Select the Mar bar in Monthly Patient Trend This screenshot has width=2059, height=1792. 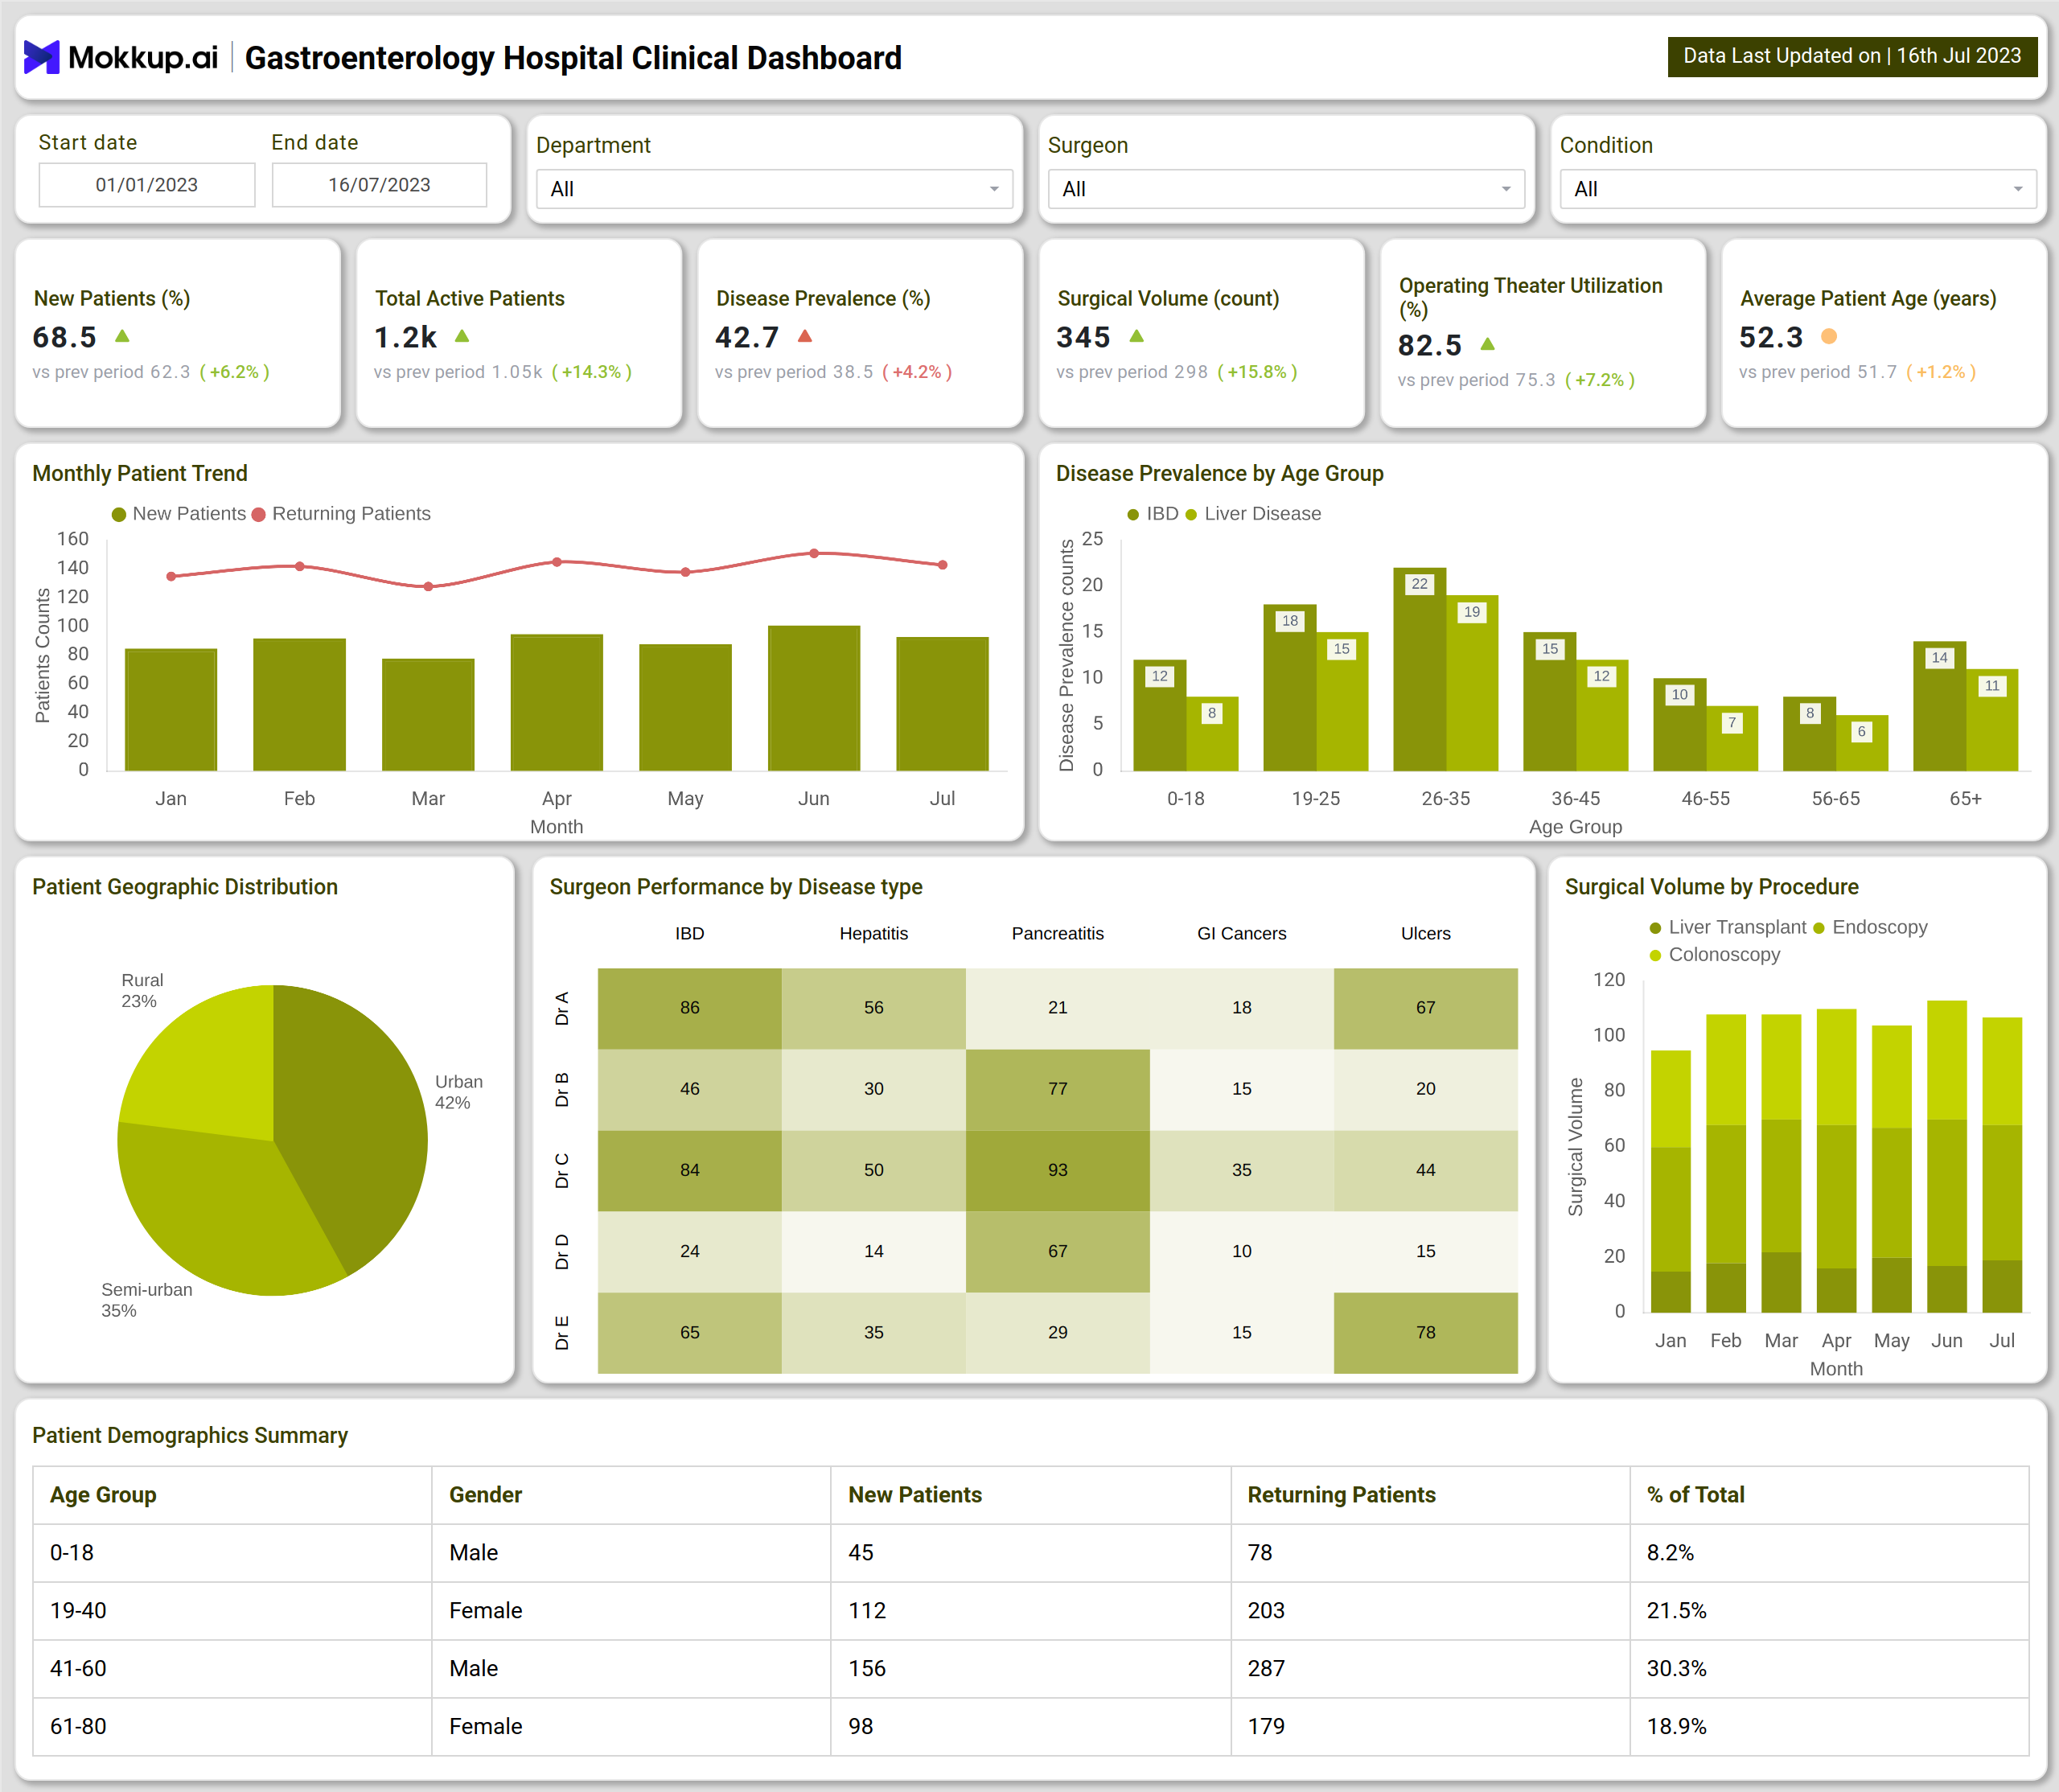click(428, 715)
